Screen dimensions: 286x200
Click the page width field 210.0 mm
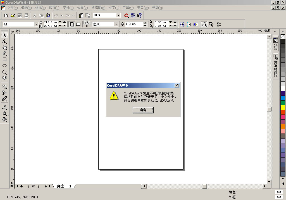pyautogui.click(x=51, y=22)
